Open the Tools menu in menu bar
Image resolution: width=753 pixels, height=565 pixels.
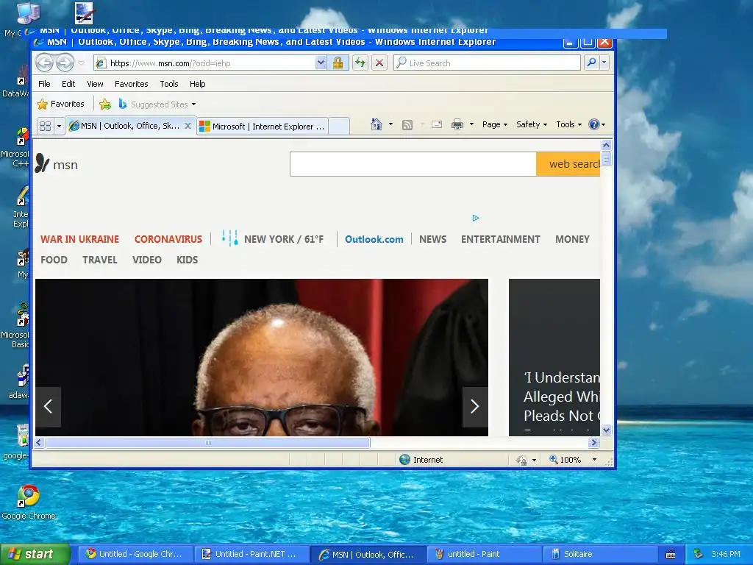pyautogui.click(x=169, y=84)
